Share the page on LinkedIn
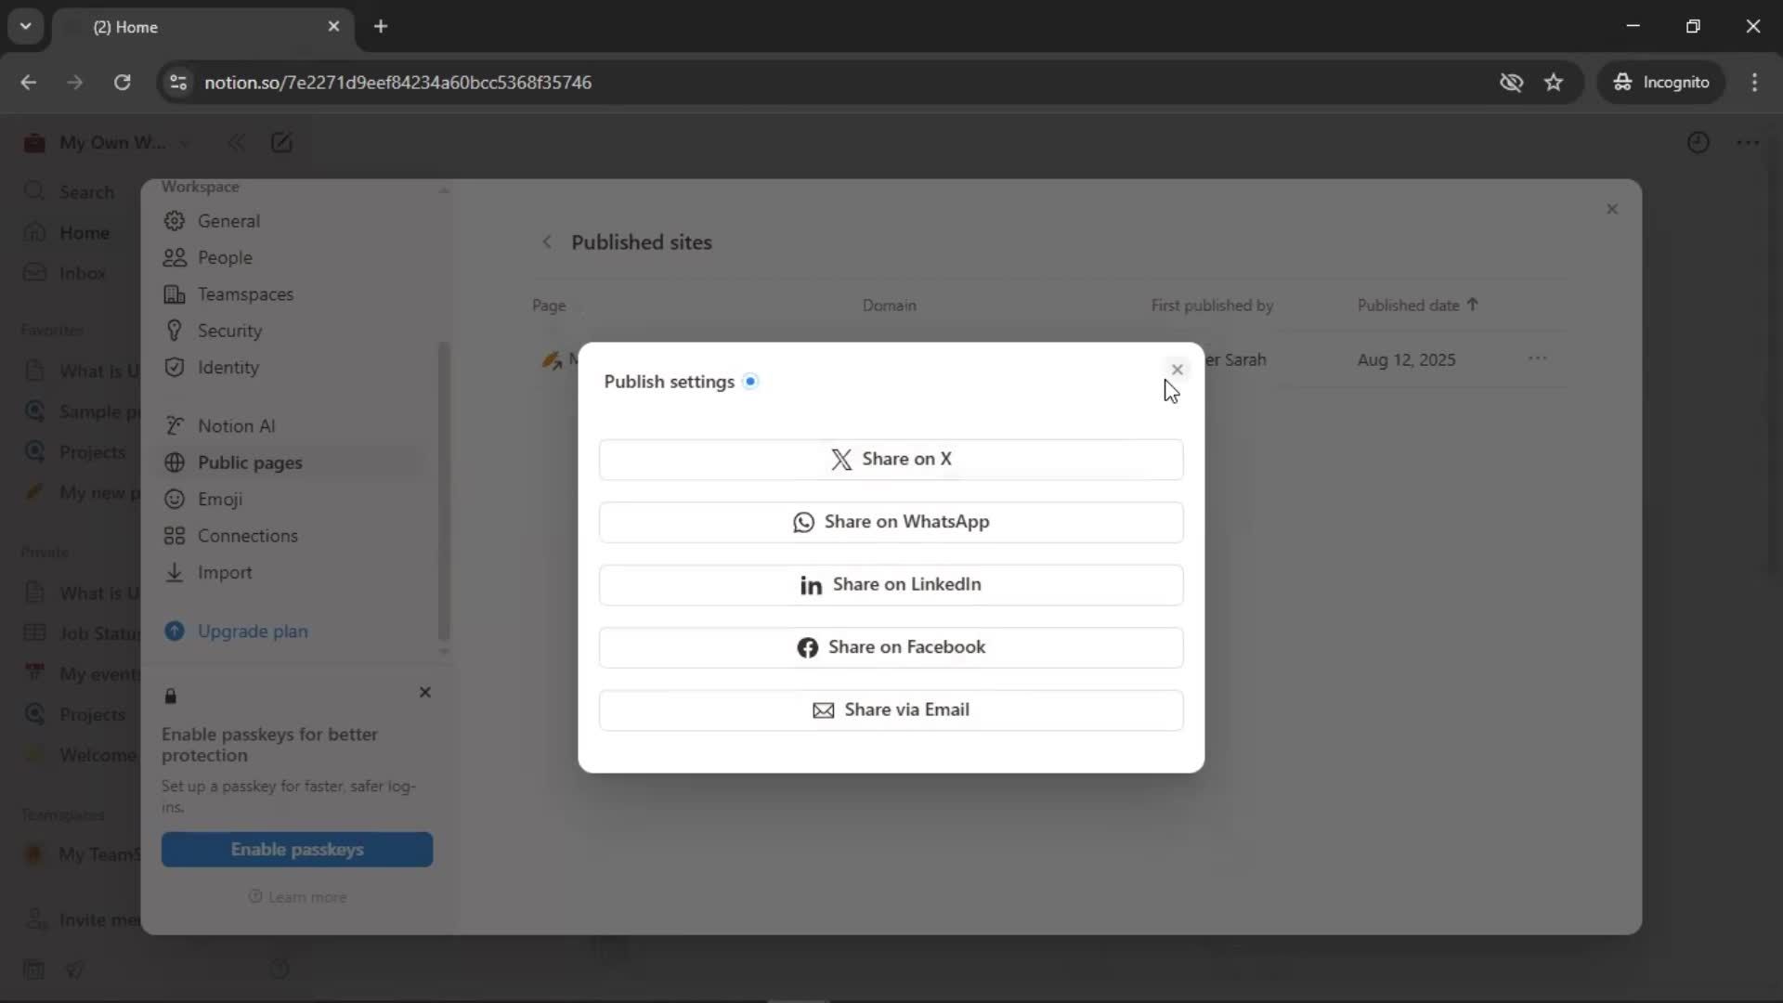 [x=891, y=584]
